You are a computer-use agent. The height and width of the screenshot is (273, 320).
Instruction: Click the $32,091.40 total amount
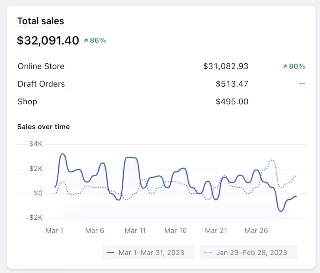[x=48, y=40]
